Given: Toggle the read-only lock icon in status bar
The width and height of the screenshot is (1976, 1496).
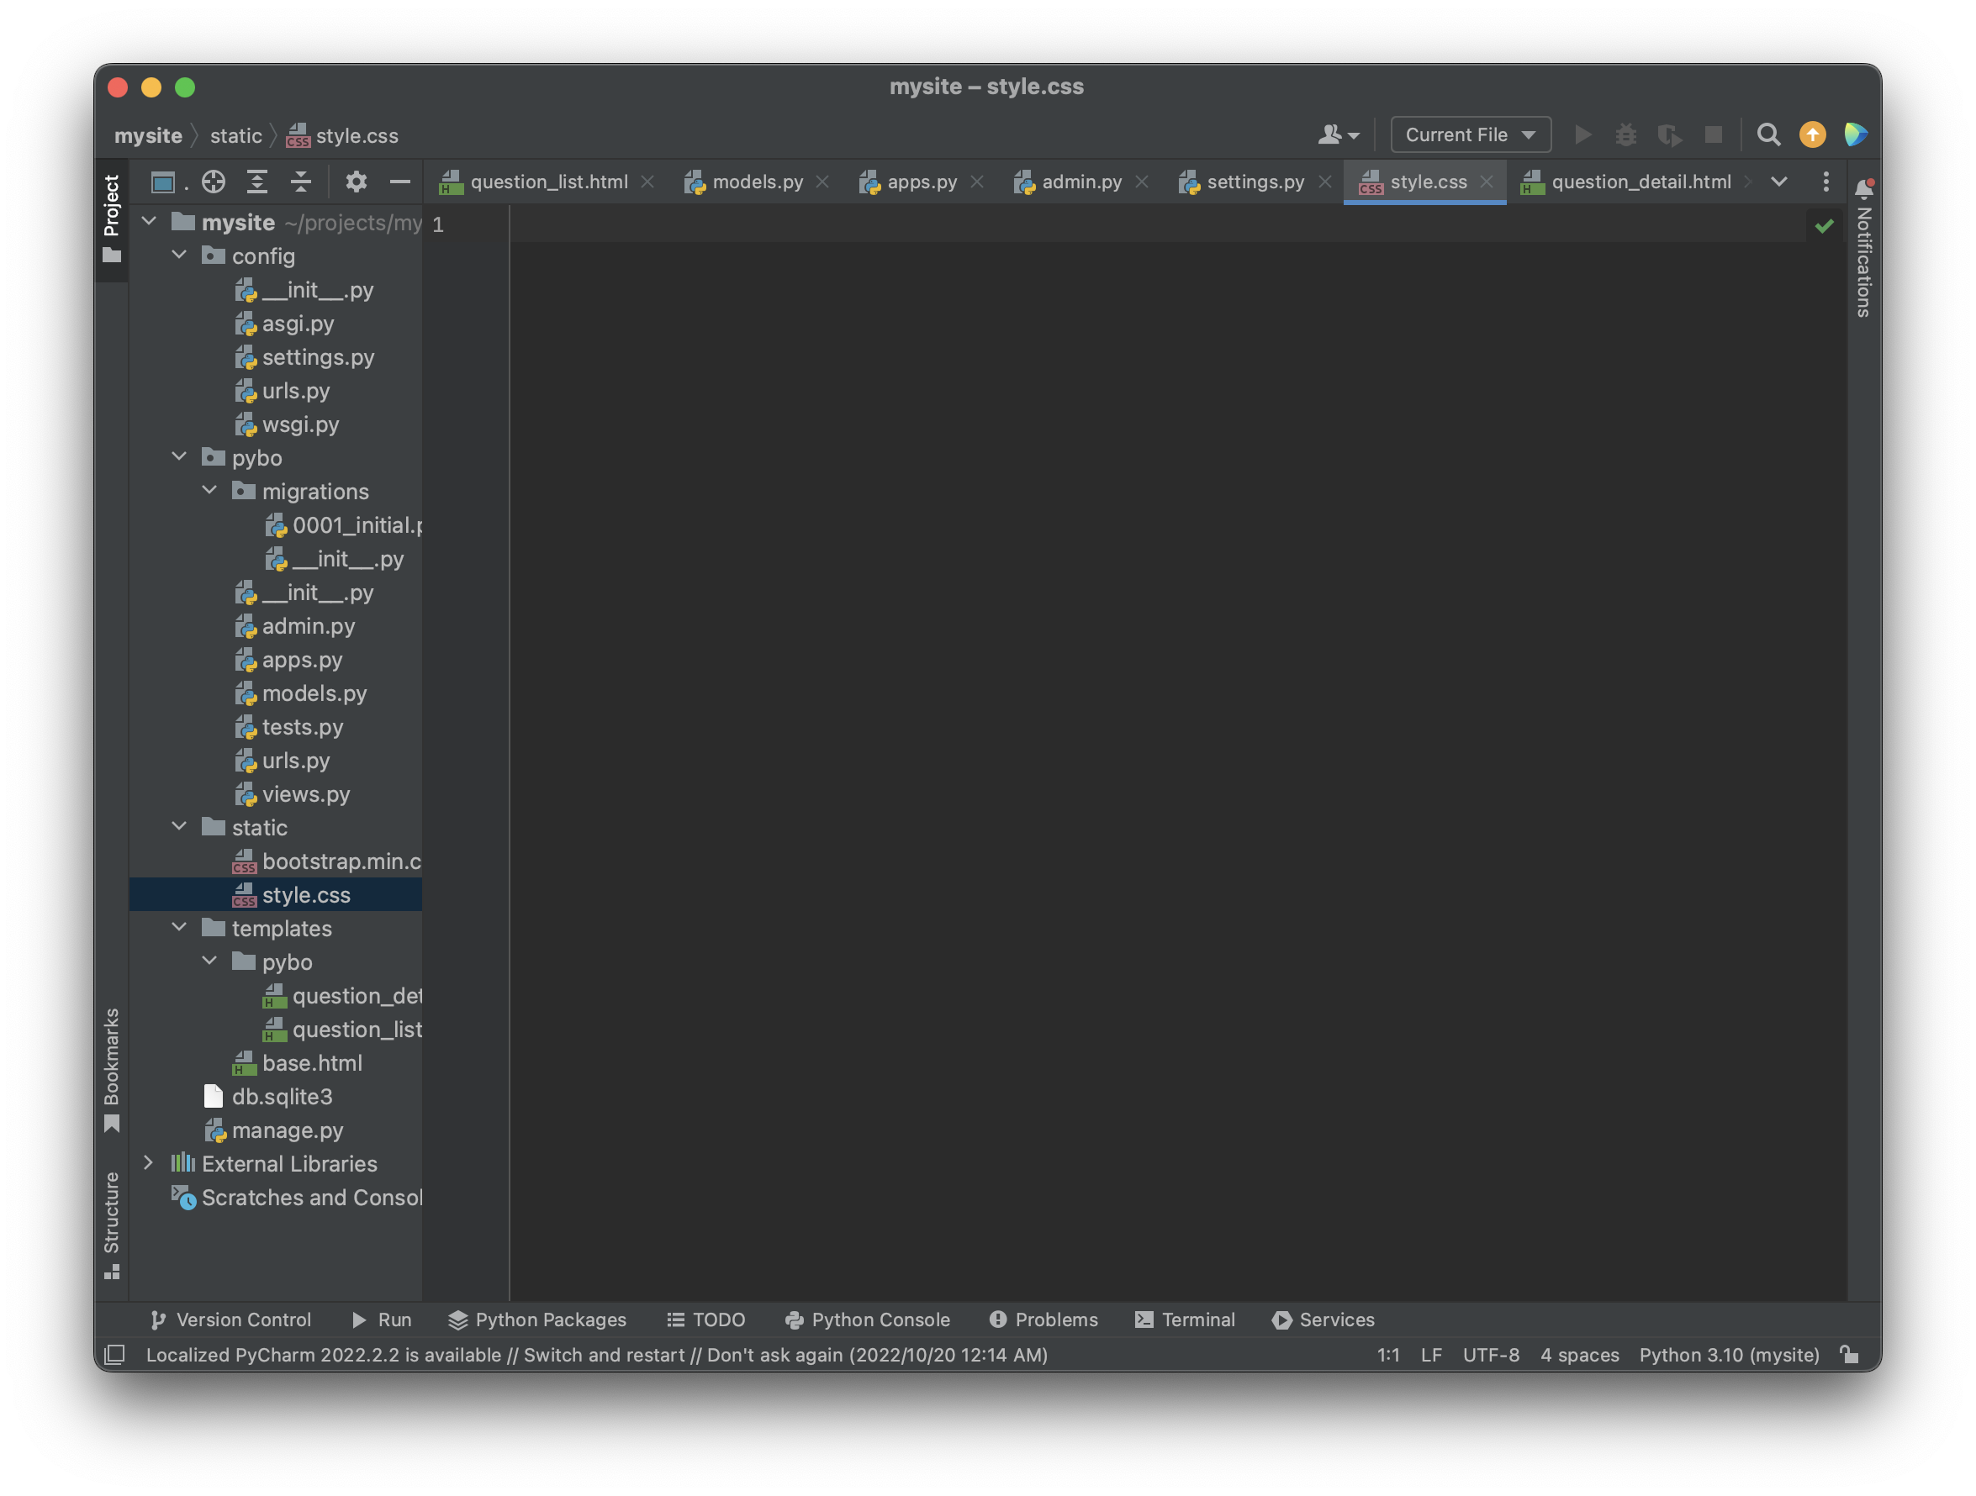Looking at the screenshot, I should tap(1849, 1355).
